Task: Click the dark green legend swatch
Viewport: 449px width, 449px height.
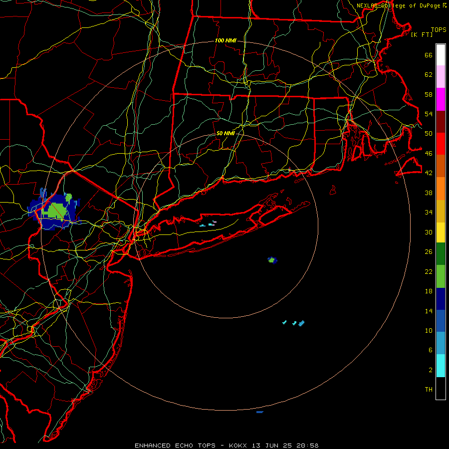Action: click(441, 254)
